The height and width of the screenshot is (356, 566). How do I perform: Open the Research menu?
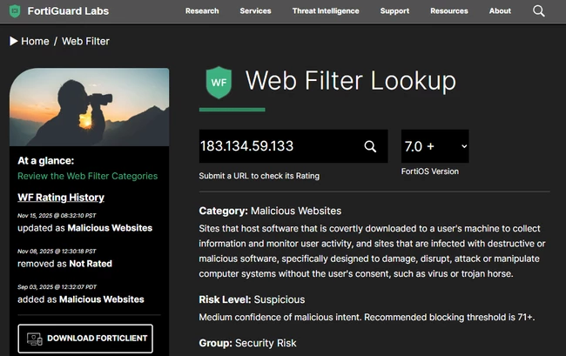pyautogui.click(x=202, y=10)
